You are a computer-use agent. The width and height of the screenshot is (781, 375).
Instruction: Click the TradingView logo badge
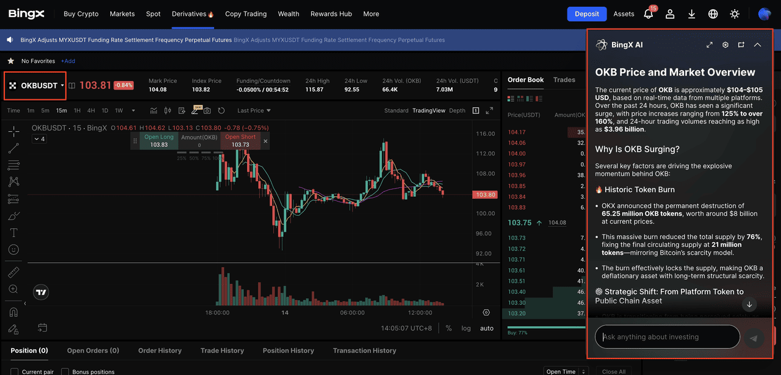point(41,292)
